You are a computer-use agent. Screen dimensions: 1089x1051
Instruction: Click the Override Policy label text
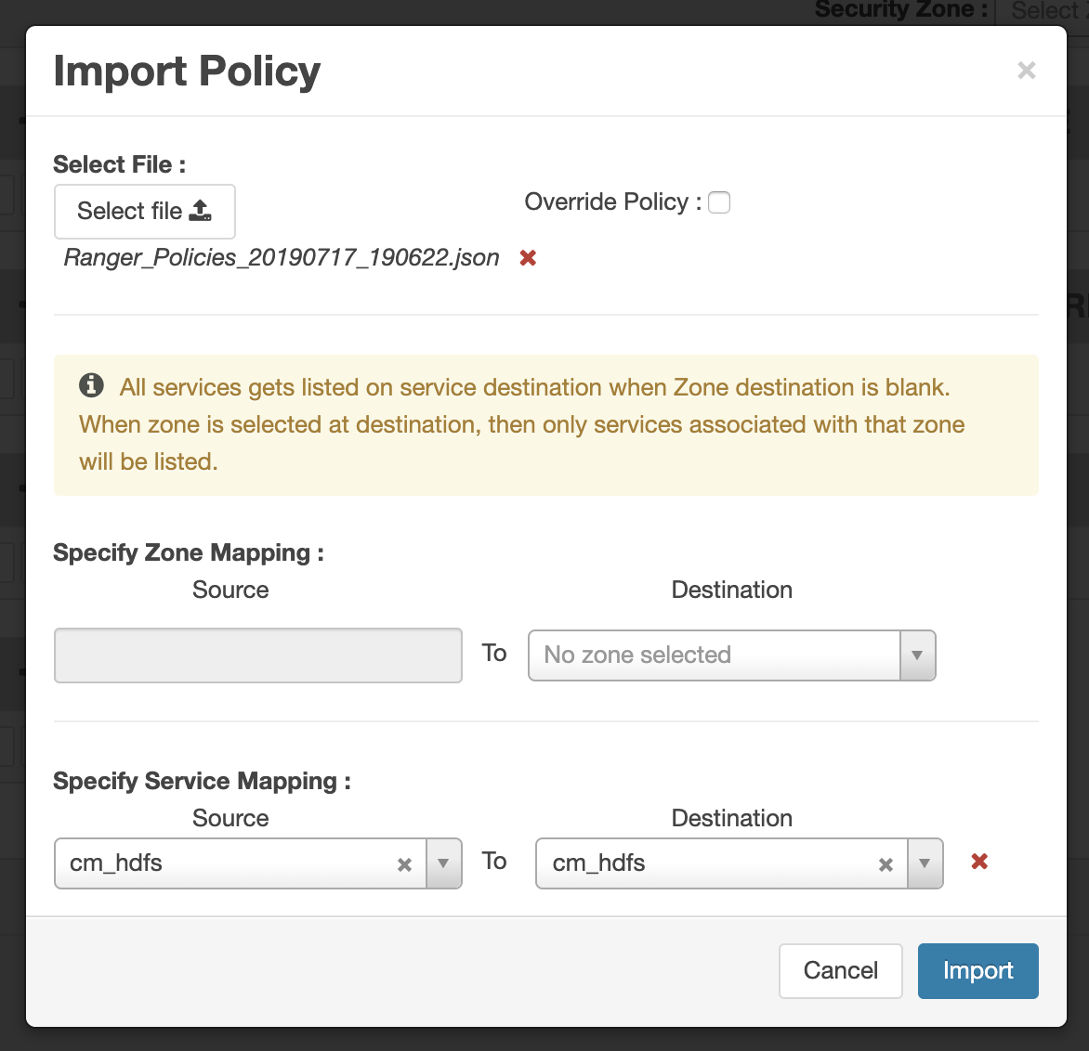[x=607, y=202]
